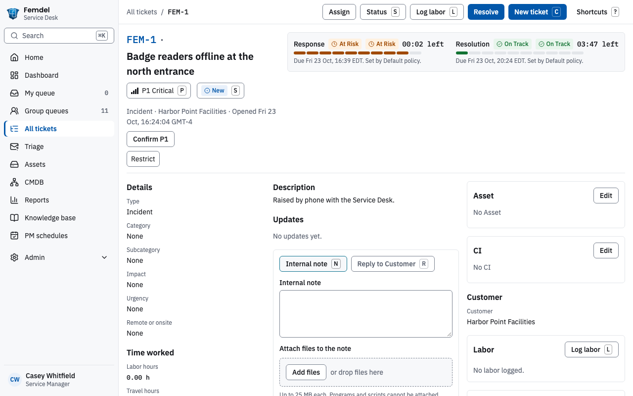Click Log labor in the top bar
The height and width of the screenshot is (396, 633).
pyautogui.click(x=437, y=12)
